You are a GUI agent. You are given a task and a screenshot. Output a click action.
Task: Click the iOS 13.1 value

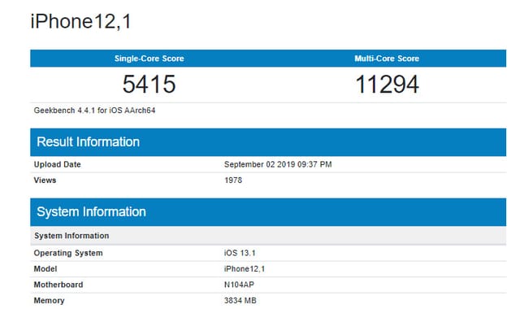pyautogui.click(x=240, y=253)
